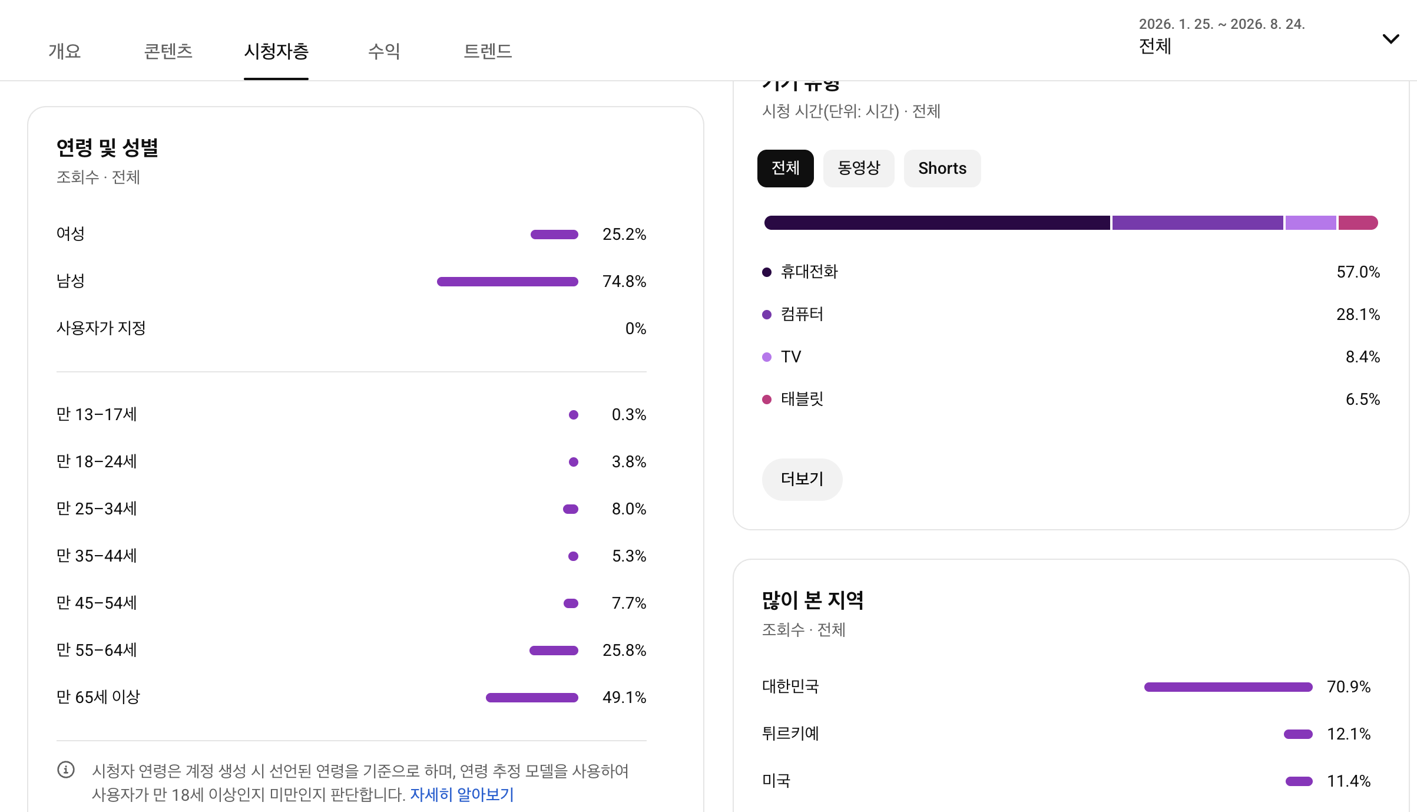The width and height of the screenshot is (1417, 812).
Task: Click the bar for 만 25–34세
Action: tap(571, 509)
